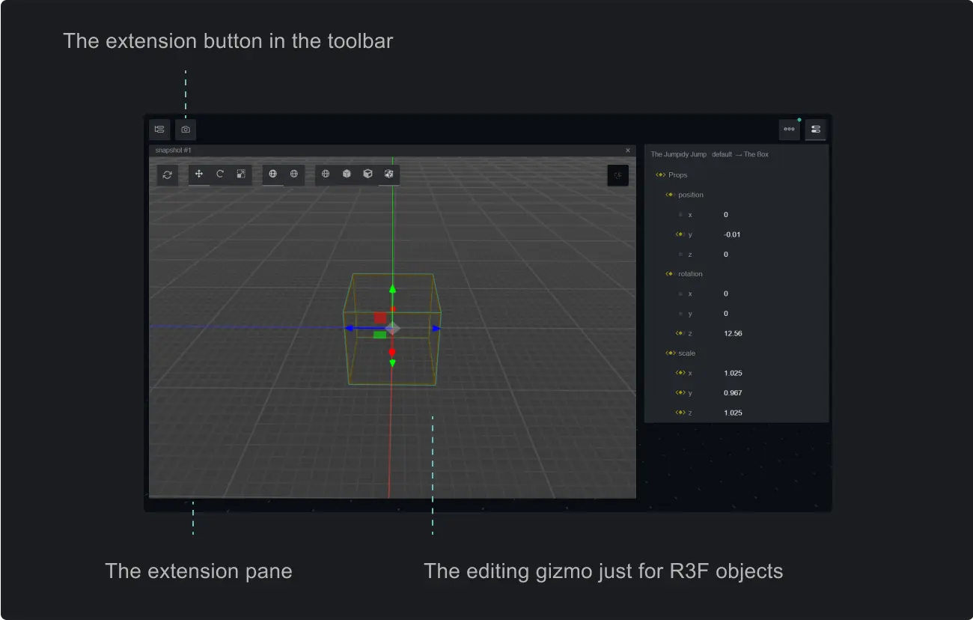Screen dimensions: 973x620
Task: Toggle sequencing on position x marker
Action: (x=680, y=215)
